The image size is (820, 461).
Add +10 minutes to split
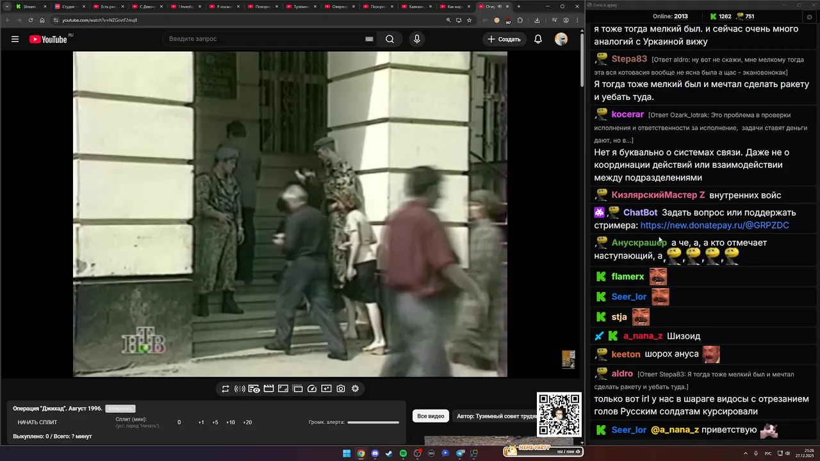point(231,423)
